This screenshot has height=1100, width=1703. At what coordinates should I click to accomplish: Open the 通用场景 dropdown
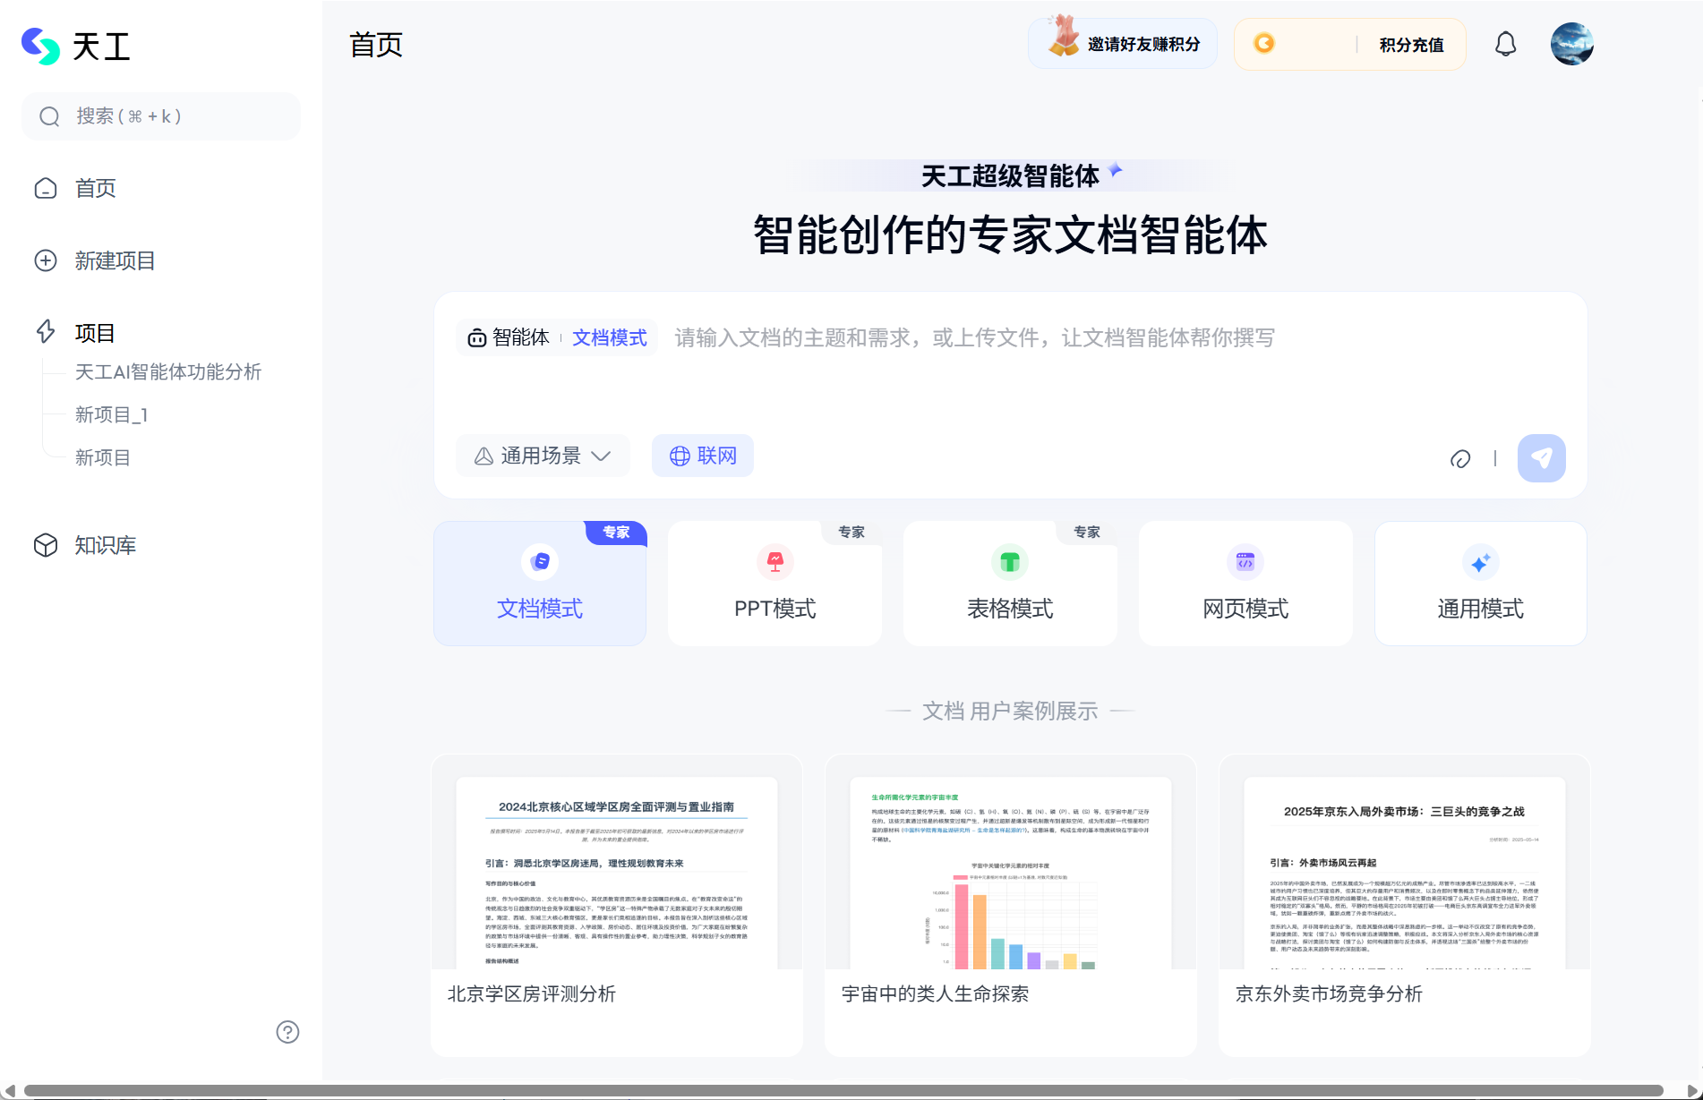coord(542,456)
